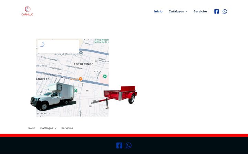This screenshot has width=248, height=155.
Task: Click the red utility trailer image
Action: tap(114, 97)
